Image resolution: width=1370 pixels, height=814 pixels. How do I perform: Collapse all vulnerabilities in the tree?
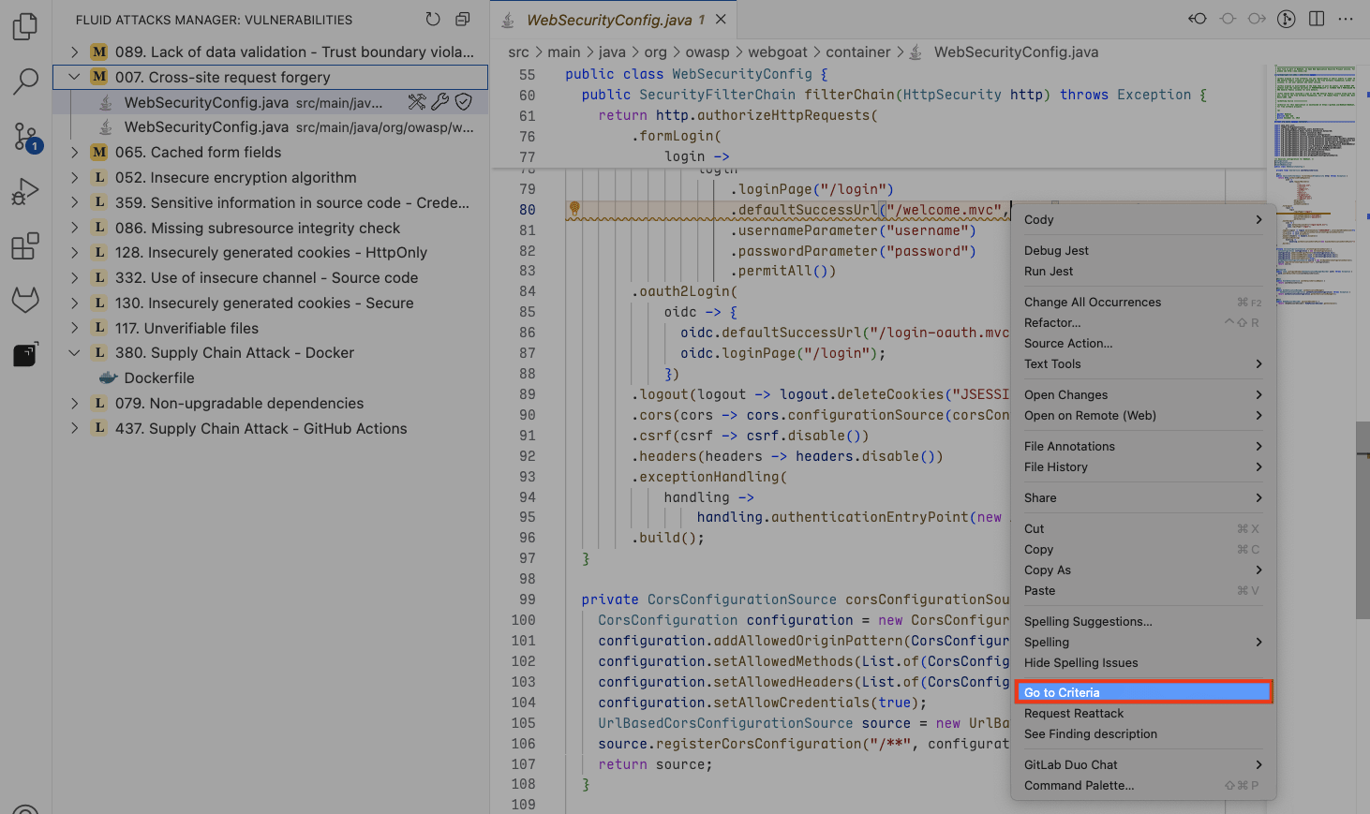click(463, 19)
